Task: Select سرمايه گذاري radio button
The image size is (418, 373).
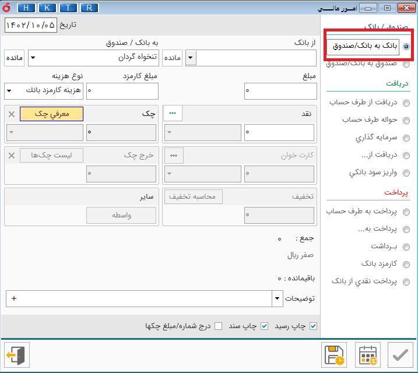Action: click(x=406, y=139)
